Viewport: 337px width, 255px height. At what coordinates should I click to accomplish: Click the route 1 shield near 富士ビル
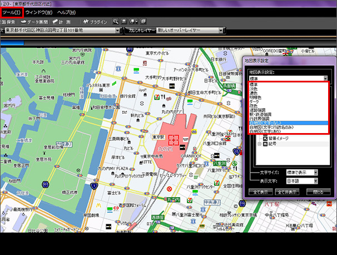click(94, 186)
